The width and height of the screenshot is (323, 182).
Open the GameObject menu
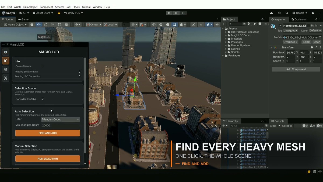30,7
